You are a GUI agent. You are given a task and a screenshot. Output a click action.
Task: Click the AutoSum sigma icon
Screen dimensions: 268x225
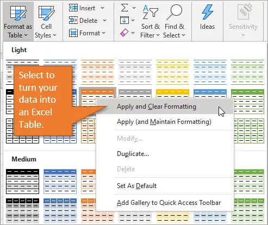124,8
